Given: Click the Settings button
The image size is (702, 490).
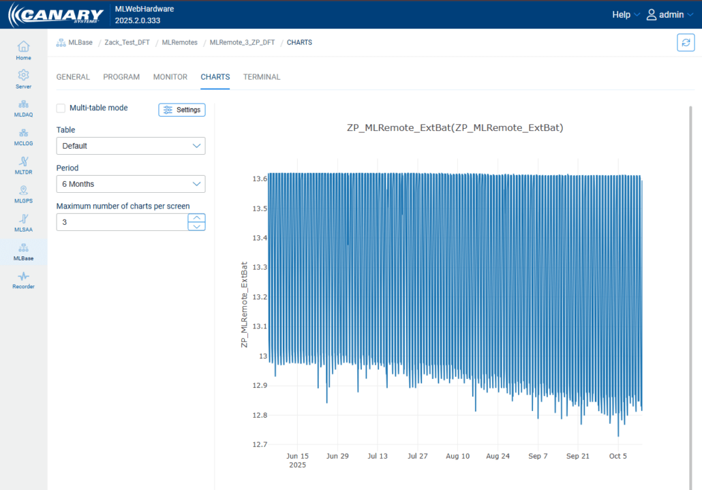Looking at the screenshot, I should click(x=182, y=110).
